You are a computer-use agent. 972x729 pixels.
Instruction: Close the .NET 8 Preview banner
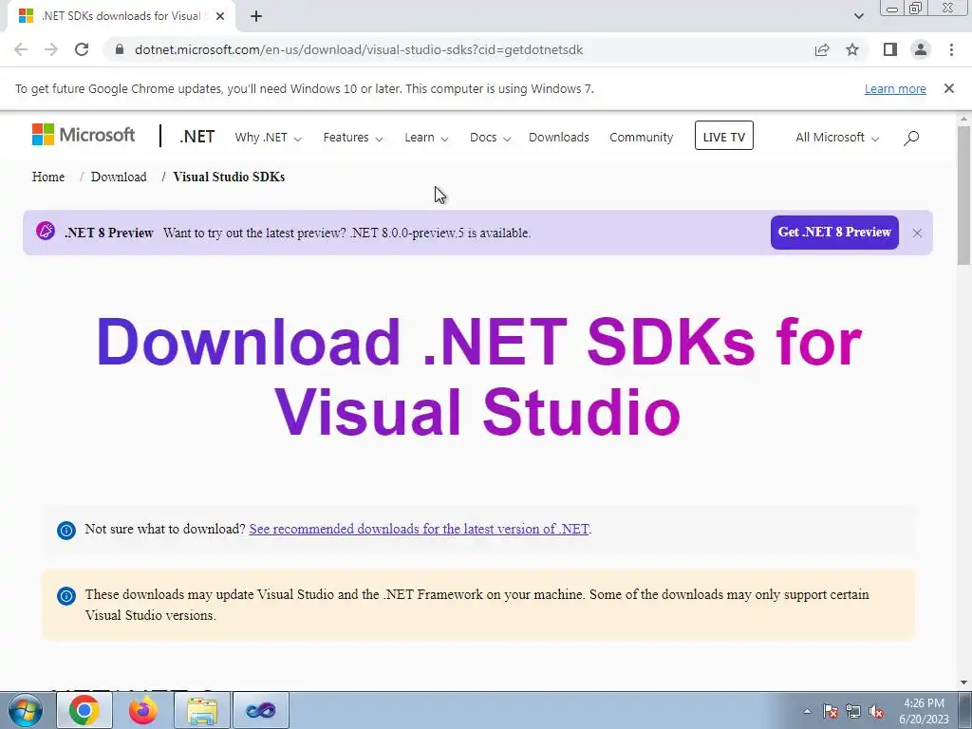click(x=917, y=234)
